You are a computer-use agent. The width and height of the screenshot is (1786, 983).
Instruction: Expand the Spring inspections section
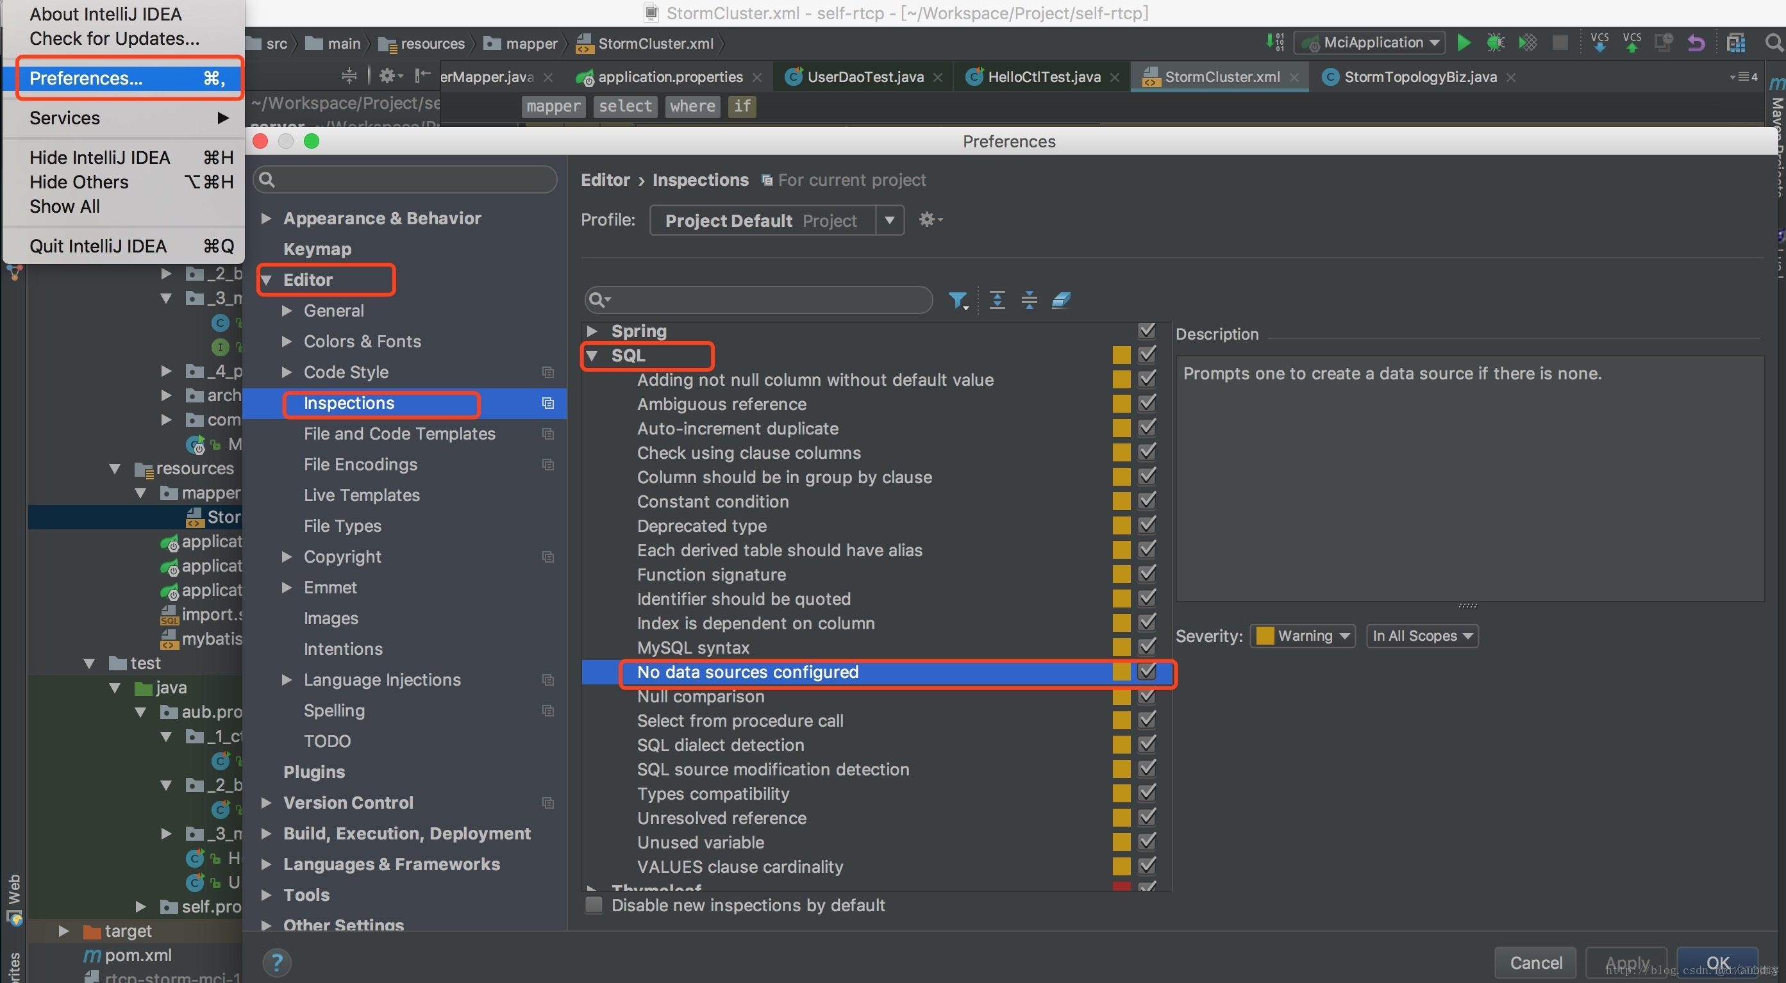click(x=592, y=329)
